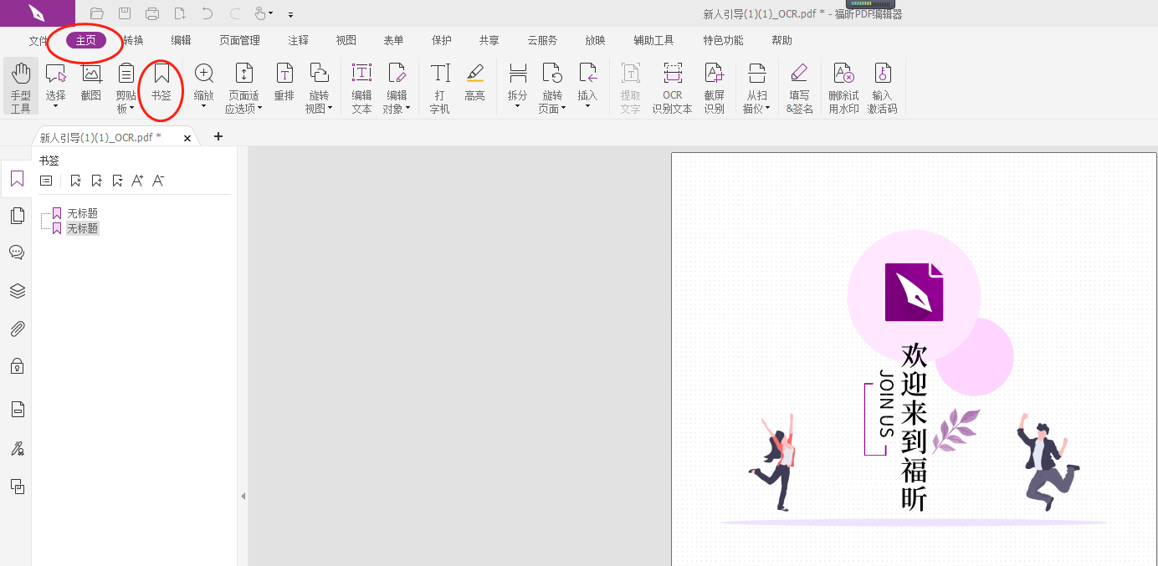Click the A+ enlarge bookmark text icon
1158x566 pixels.
[136, 179]
